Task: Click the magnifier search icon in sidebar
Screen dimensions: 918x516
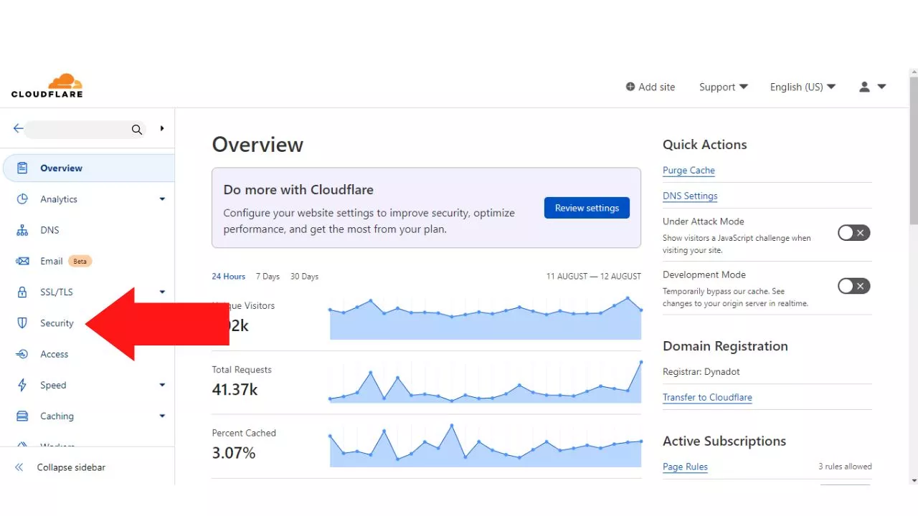Action: 137,130
